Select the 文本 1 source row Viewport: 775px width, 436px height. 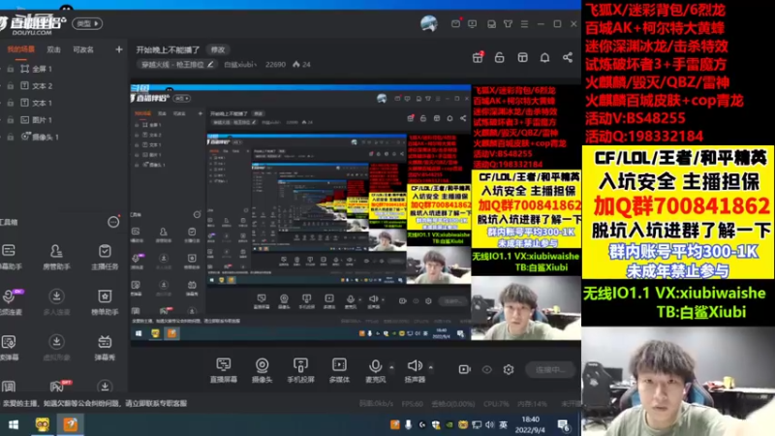[63, 103]
